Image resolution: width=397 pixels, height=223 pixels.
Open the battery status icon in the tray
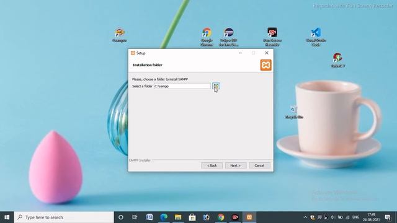(341, 217)
